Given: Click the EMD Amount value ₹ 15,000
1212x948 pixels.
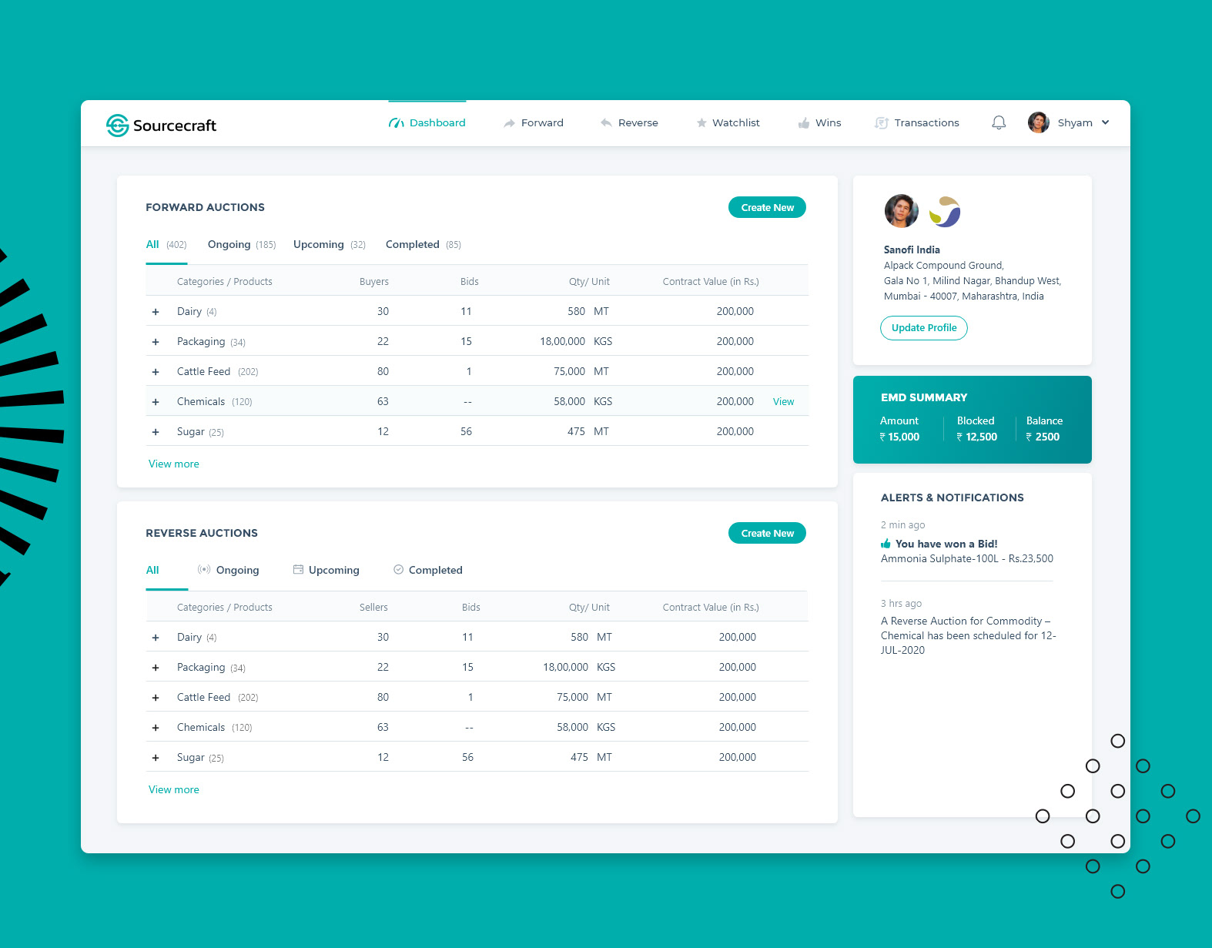Looking at the screenshot, I should 899,437.
